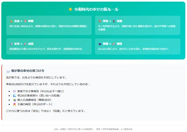
Task: Click the fork and knife icon by 夕食時間
Action: [14, 91]
